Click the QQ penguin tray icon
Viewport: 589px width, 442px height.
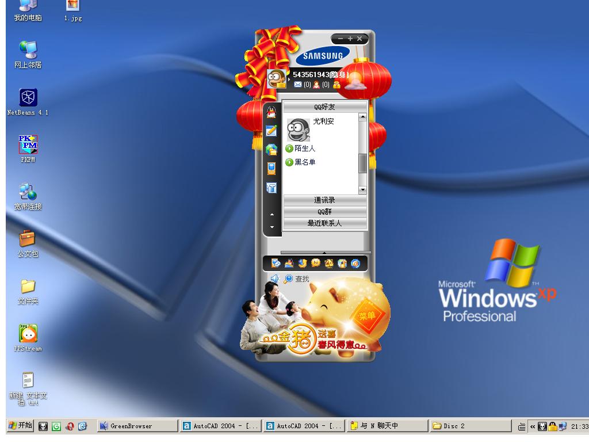coord(553,426)
